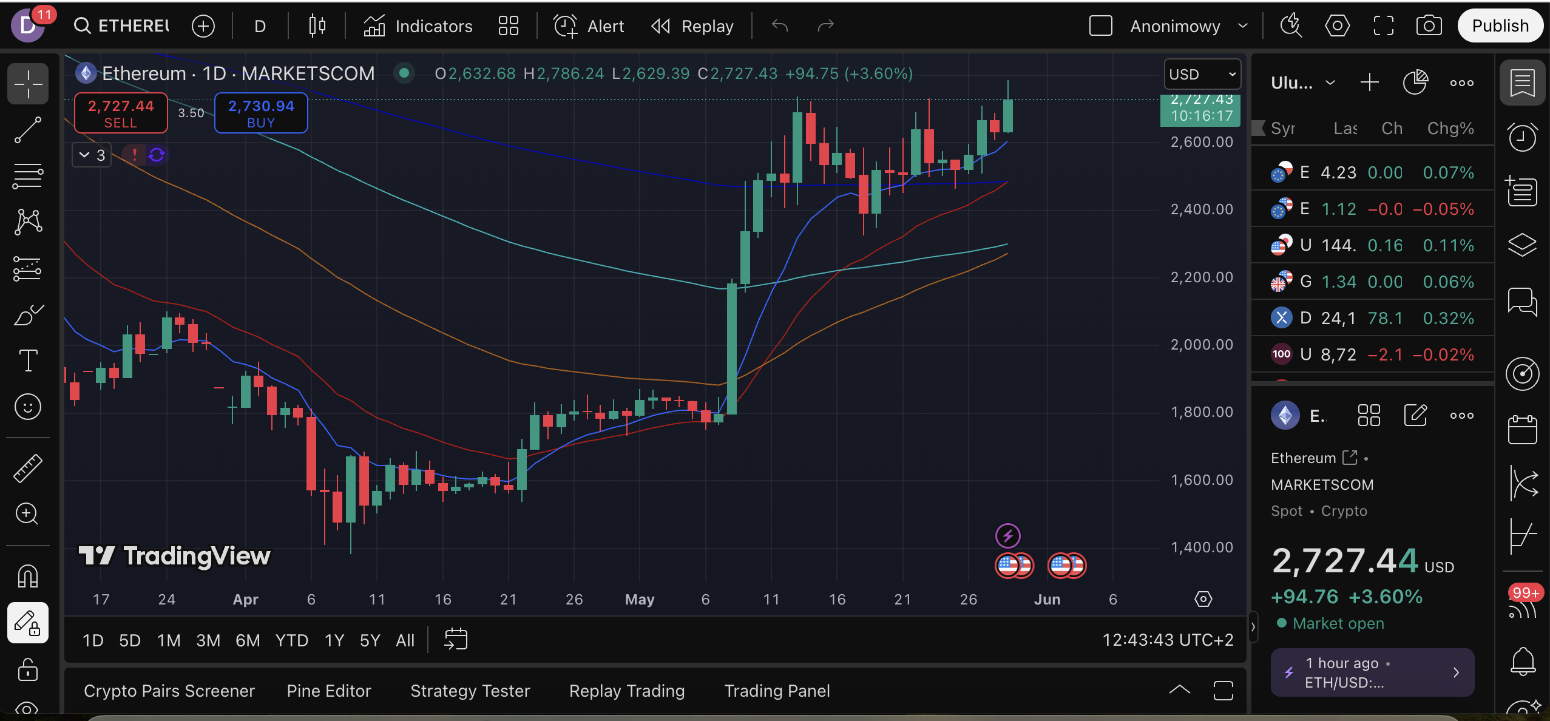Open the candlestick chart style selector
The image size is (1550, 721).
pos(317,26)
